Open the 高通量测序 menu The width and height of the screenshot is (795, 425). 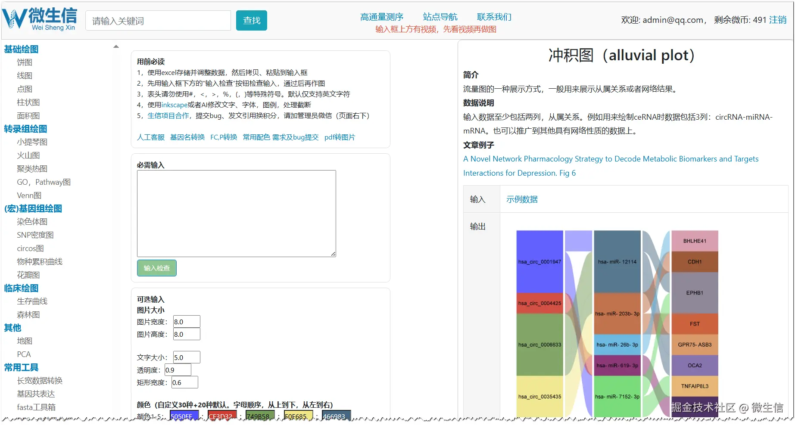pyautogui.click(x=382, y=17)
